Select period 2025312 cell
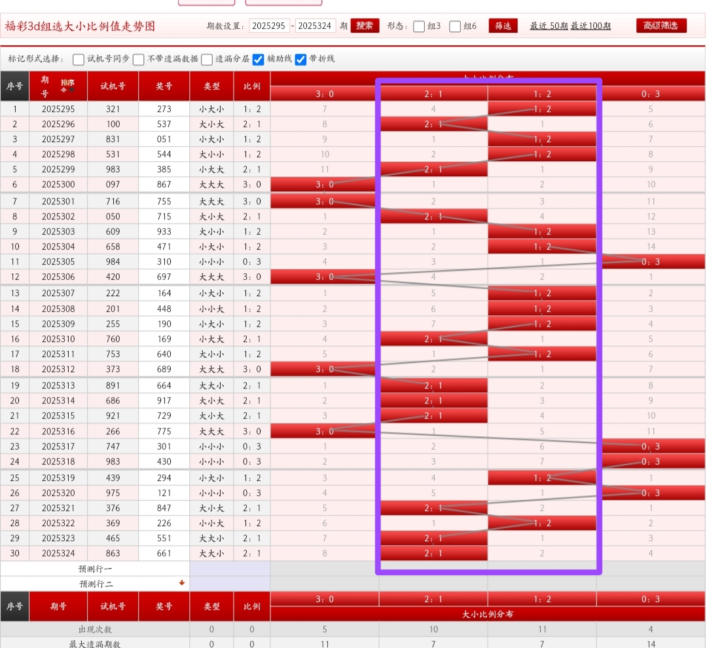The height and width of the screenshot is (648, 707). 58,369
